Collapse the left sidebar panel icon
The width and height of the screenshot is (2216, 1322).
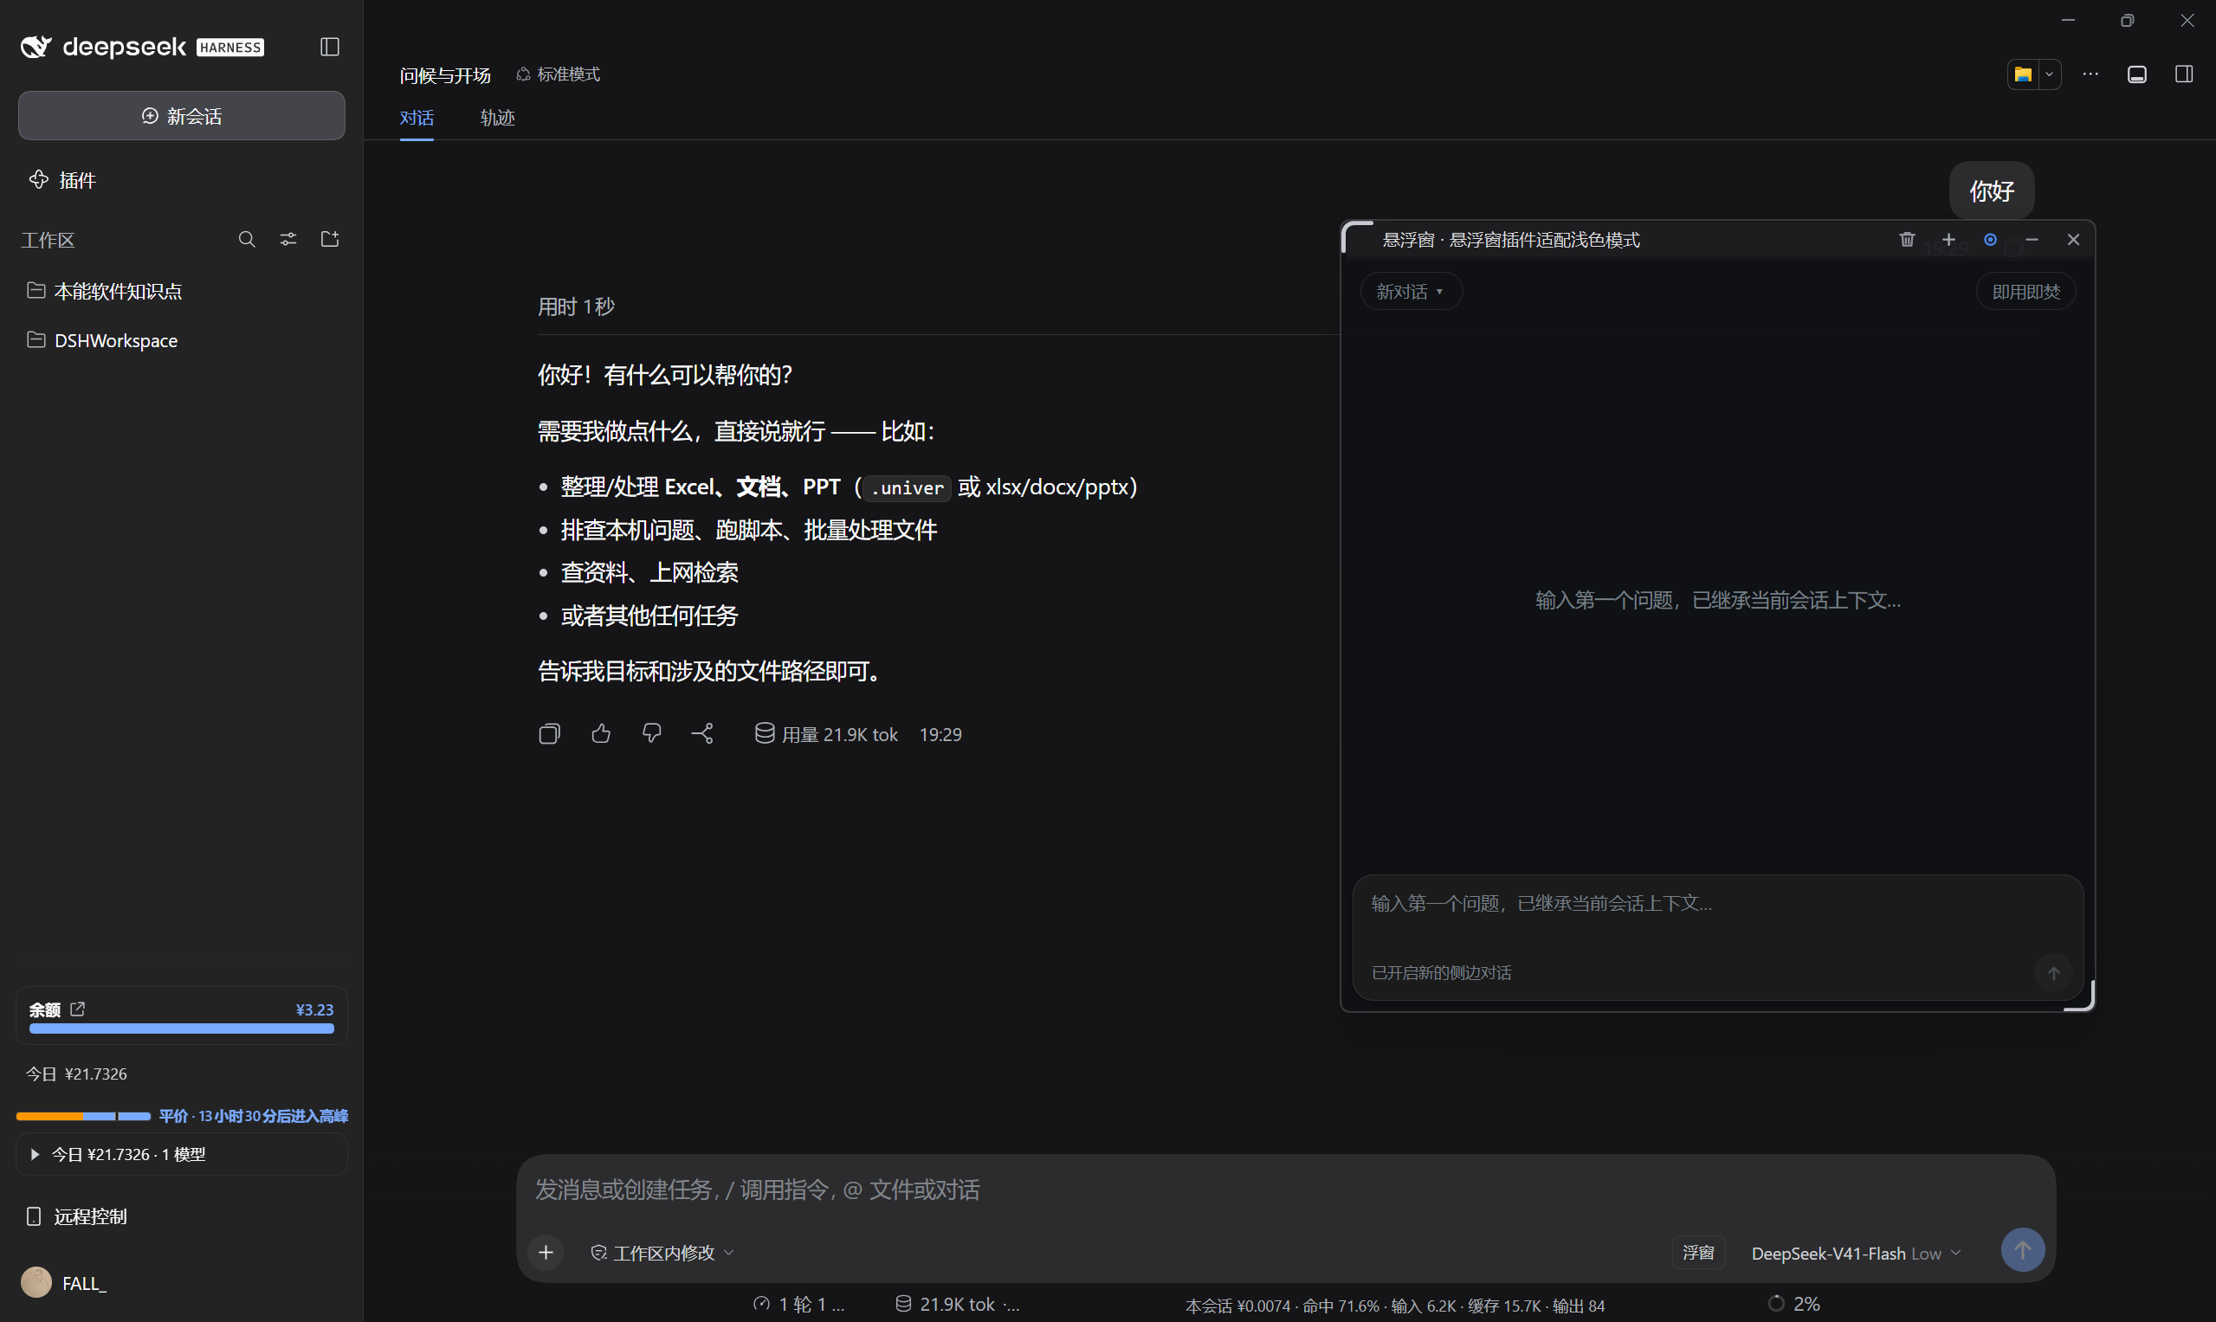[330, 47]
